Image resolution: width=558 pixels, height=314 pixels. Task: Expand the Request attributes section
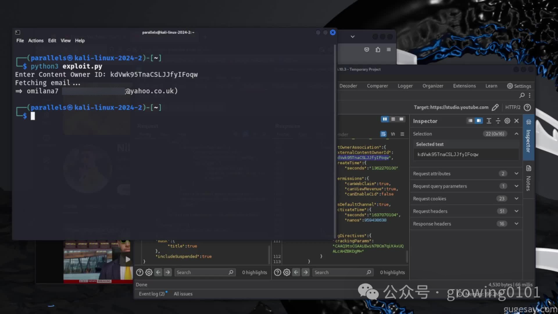[516, 174]
